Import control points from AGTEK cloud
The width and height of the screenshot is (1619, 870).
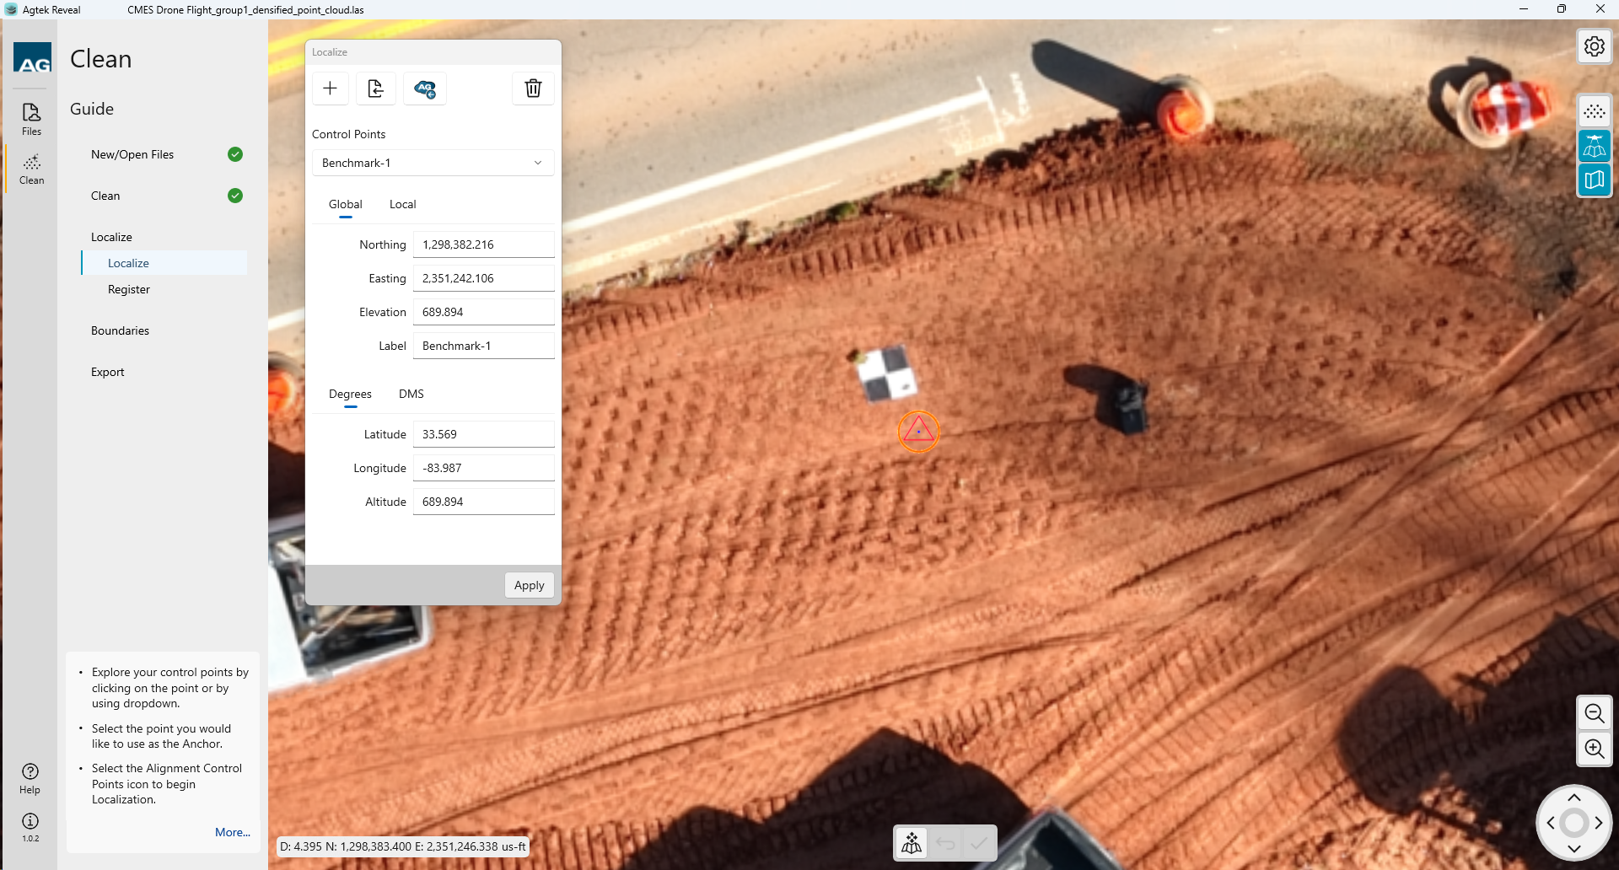tap(425, 89)
